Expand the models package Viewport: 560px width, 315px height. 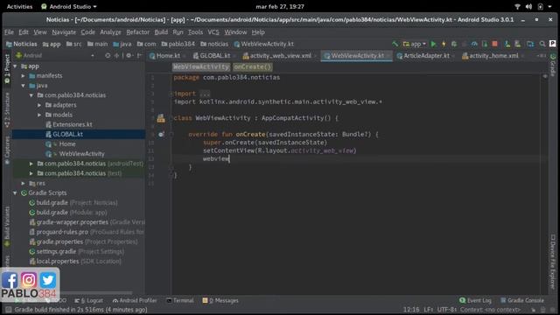click(39, 115)
